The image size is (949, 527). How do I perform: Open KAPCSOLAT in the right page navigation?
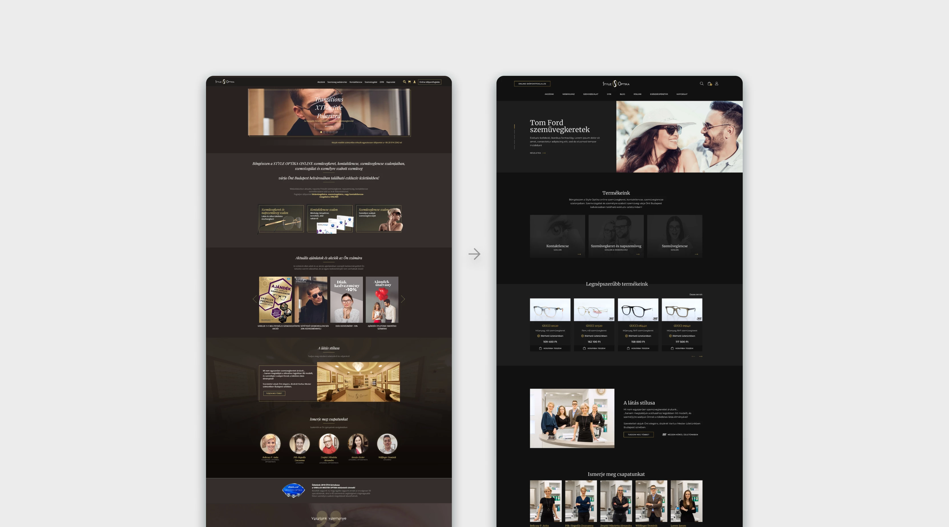[682, 94]
